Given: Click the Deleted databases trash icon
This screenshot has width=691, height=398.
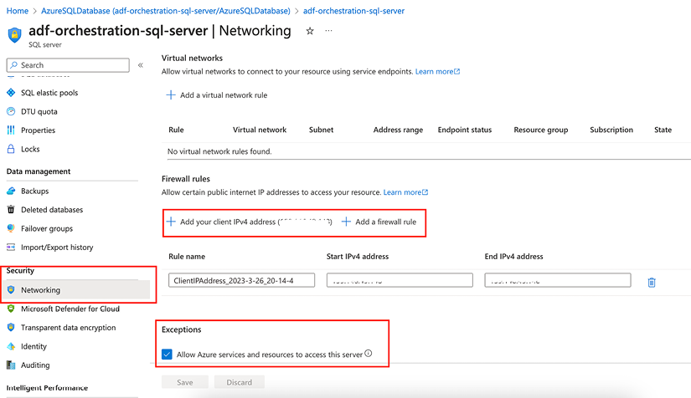Looking at the screenshot, I should [11, 210].
